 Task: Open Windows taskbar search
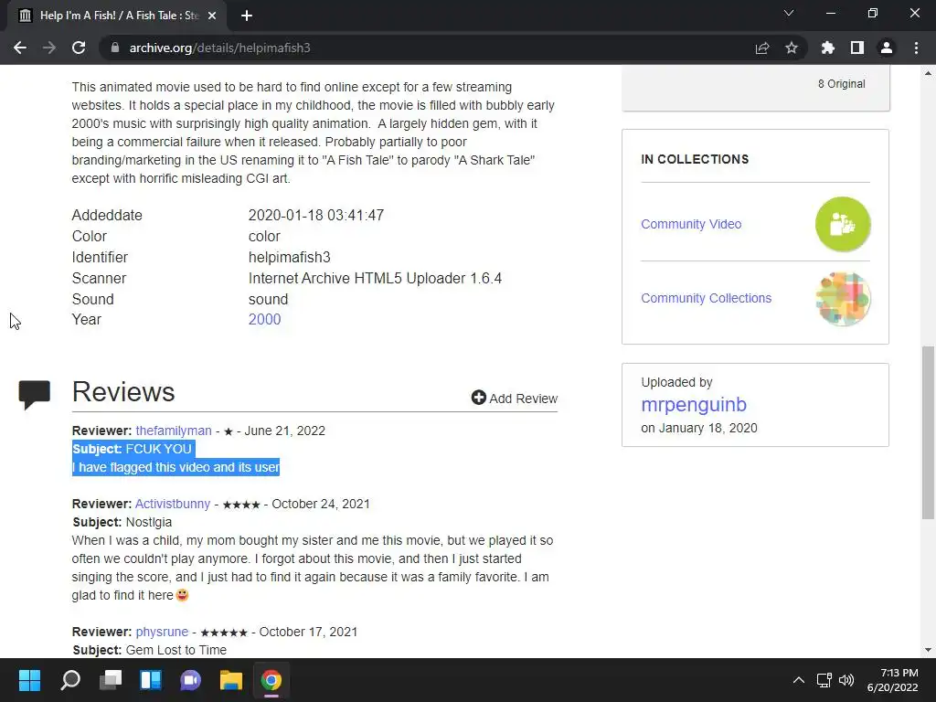(69, 680)
